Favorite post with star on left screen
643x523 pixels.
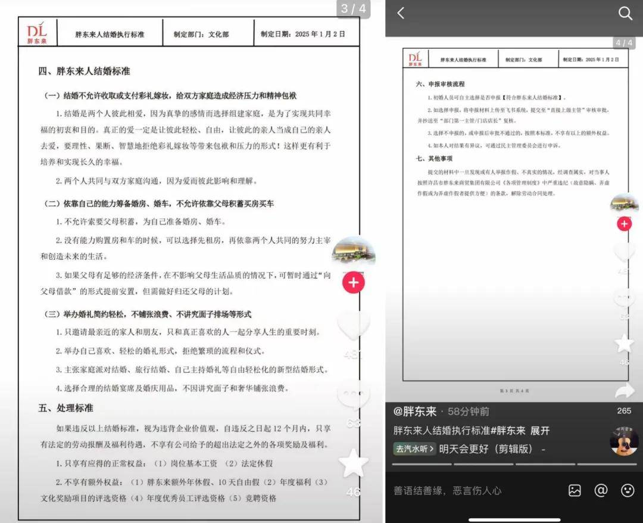354,463
